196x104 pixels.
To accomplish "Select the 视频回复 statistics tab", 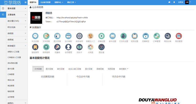I will pyautogui.click(x=111, y=69).
